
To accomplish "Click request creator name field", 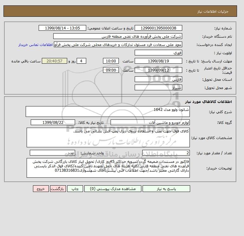I will (118, 44).
